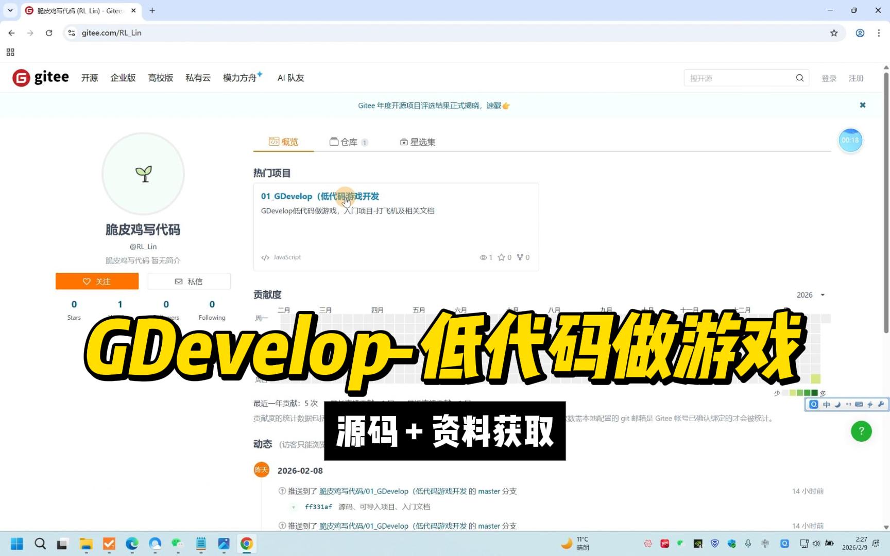Open File Explorer from taskbar
The height and width of the screenshot is (556, 890).
tap(86, 544)
